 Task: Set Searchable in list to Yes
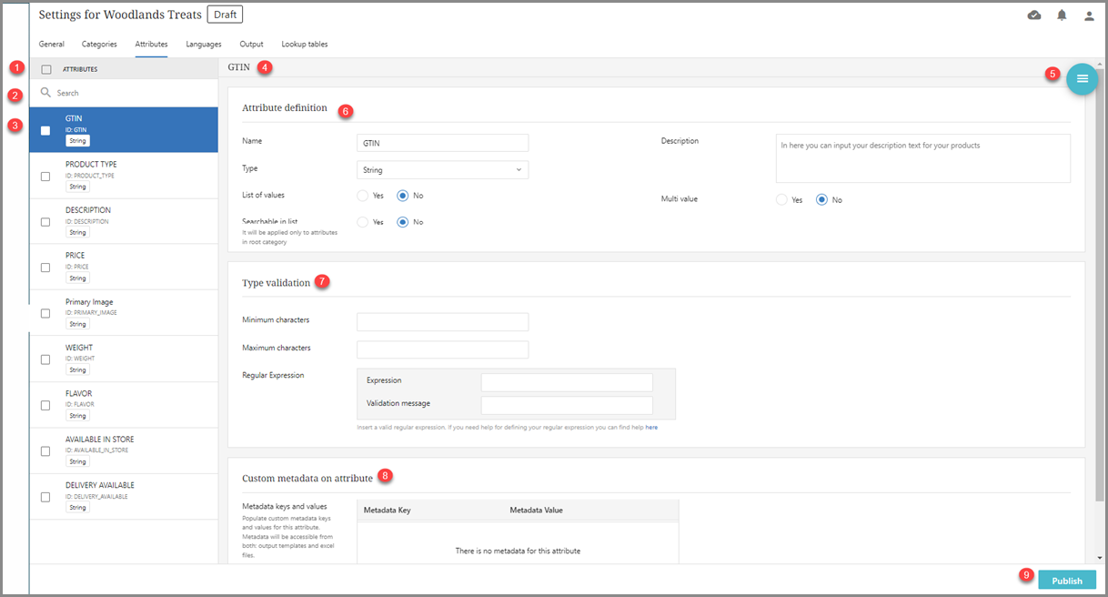tap(363, 222)
